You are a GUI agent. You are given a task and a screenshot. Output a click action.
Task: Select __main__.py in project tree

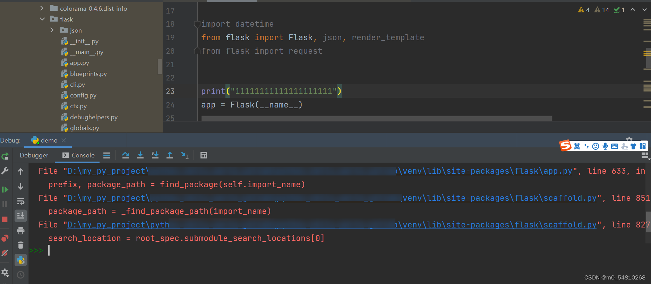(x=83, y=52)
